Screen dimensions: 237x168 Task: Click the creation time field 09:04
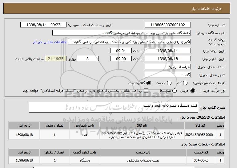tap(121, 51)
